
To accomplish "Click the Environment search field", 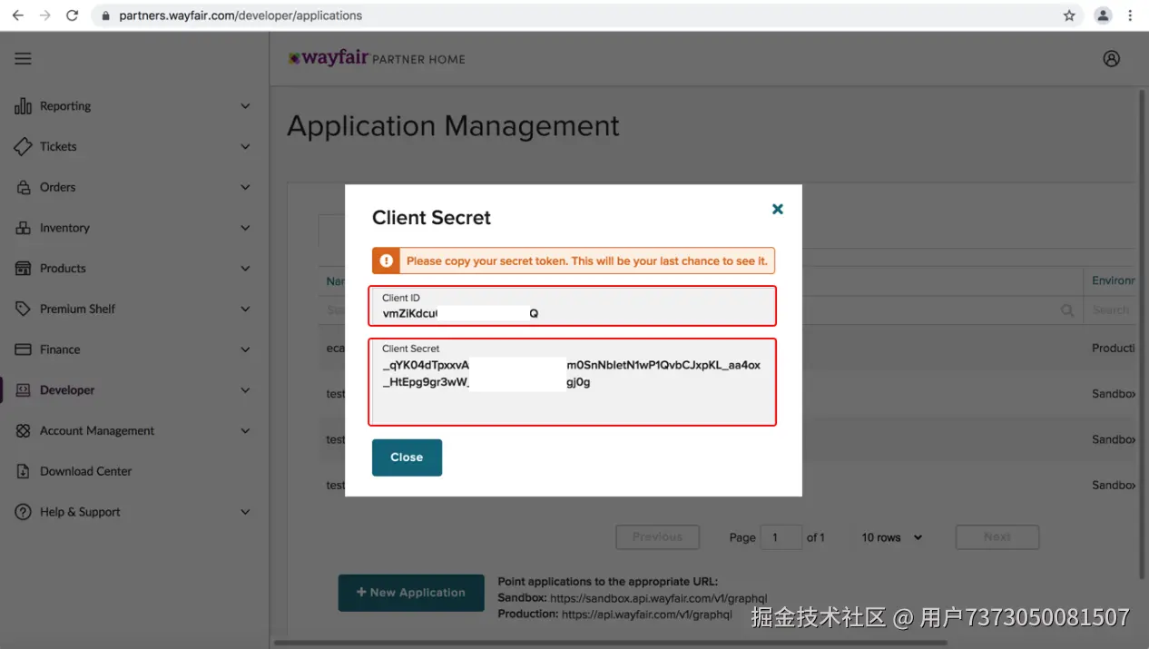I will click(x=1110, y=310).
